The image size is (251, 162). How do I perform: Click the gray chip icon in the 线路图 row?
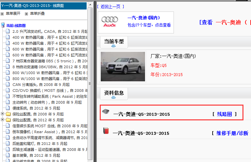pos(106,111)
